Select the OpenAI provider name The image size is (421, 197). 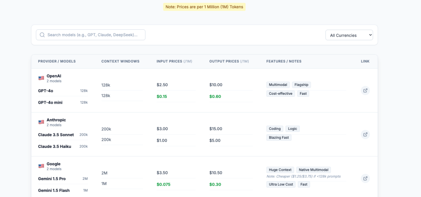coord(54,76)
